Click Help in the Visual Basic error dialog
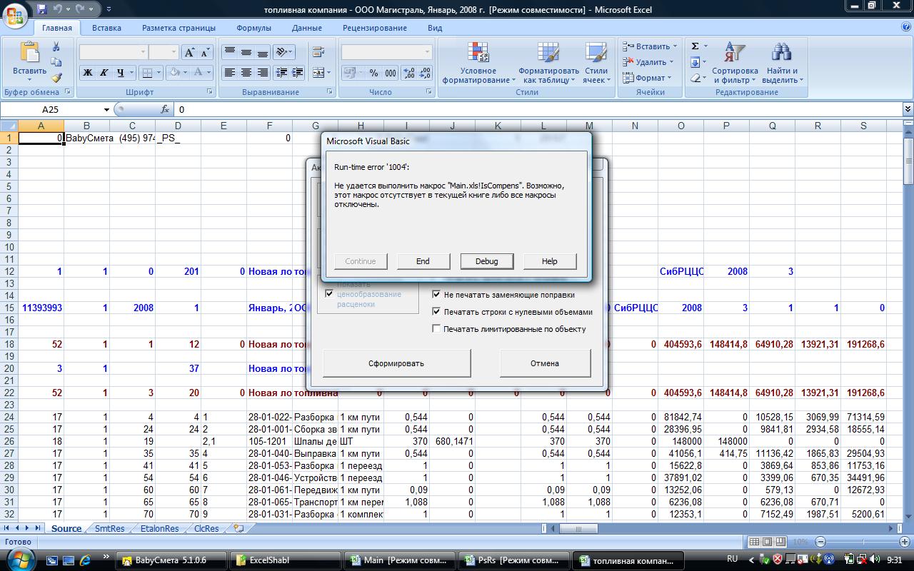Screen dimensions: 914x571 pos(549,261)
